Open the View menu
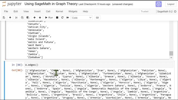This screenshot has height=100, width=178. 26,11
